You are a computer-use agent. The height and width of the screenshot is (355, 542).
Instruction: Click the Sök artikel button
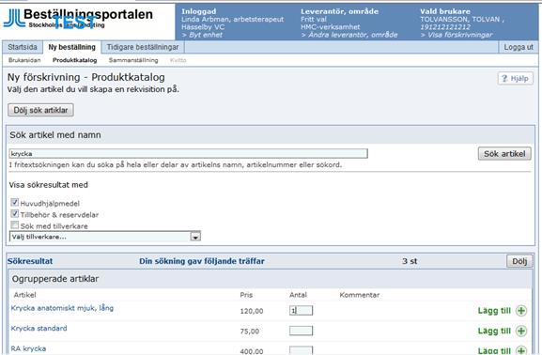(504, 154)
